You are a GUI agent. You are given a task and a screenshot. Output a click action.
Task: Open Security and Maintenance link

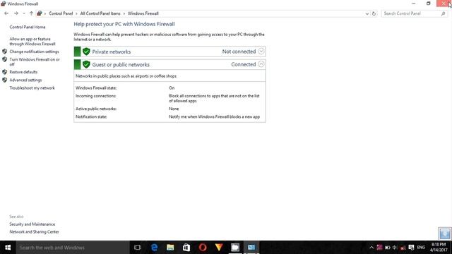coord(32,224)
